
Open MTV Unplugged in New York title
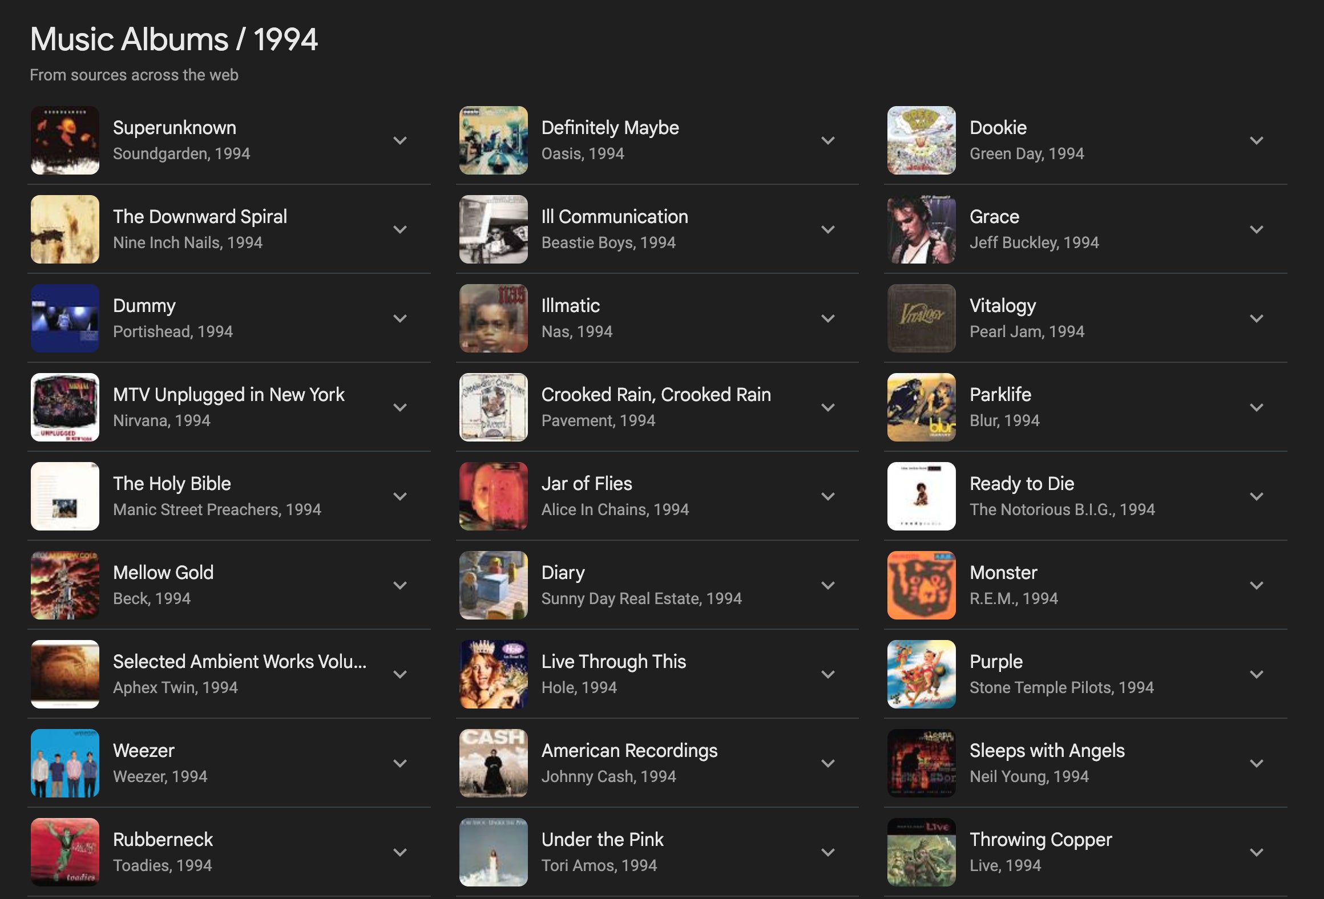[228, 395]
